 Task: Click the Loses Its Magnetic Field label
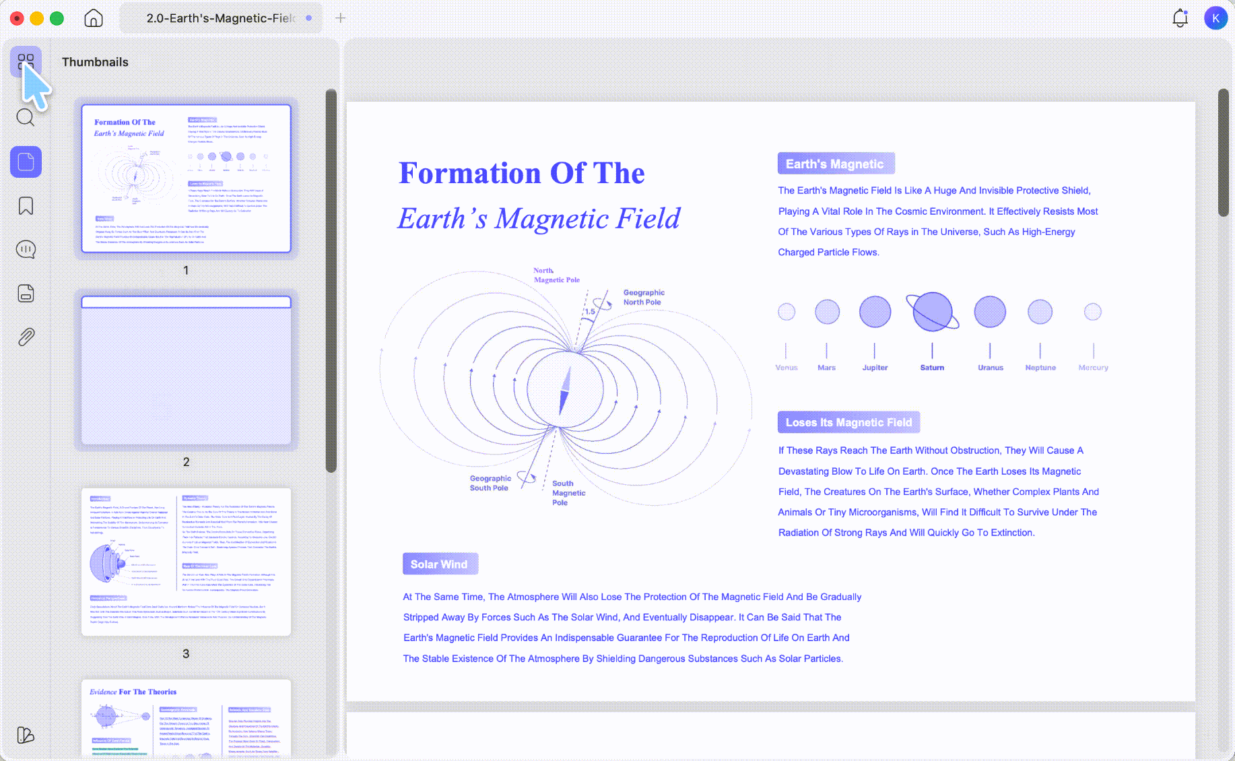[848, 422]
